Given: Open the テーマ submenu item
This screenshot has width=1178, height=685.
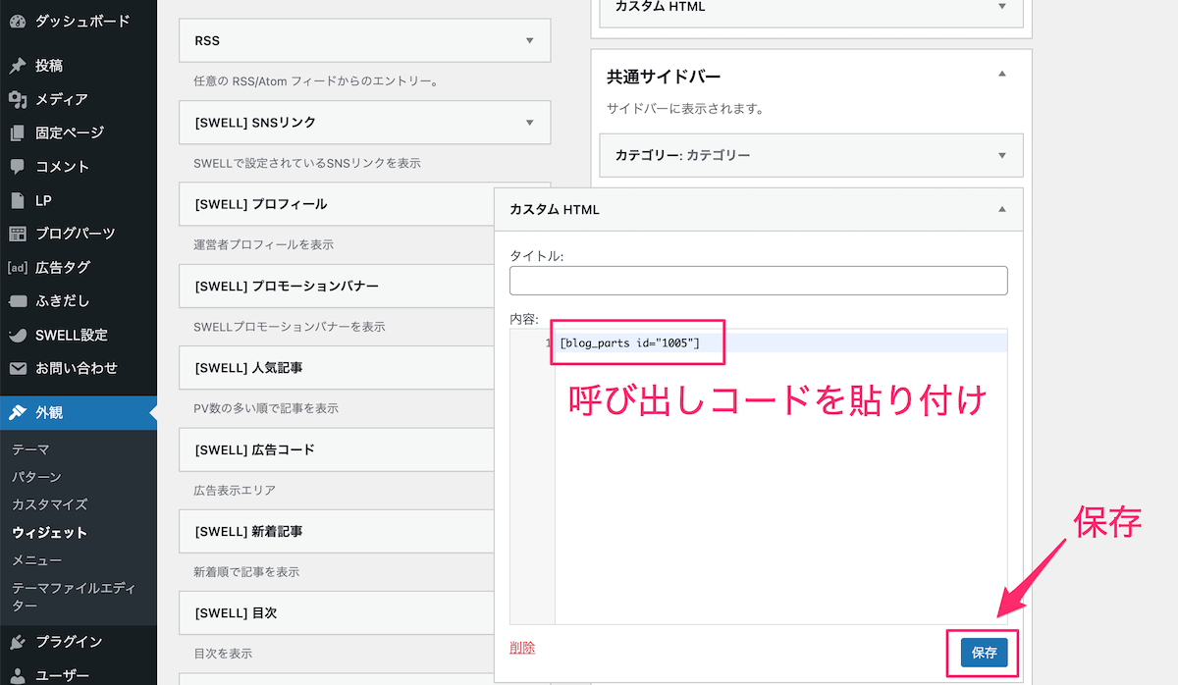Looking at the screenshot, I should click(x=30, y=449).
